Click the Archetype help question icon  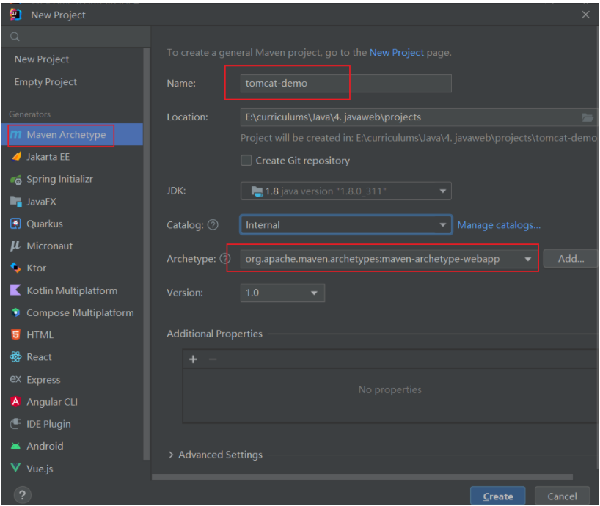225,259
